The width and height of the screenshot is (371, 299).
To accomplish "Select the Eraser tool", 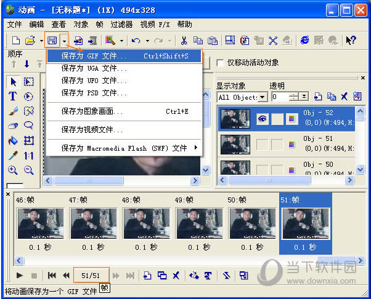I will [13, 126].
